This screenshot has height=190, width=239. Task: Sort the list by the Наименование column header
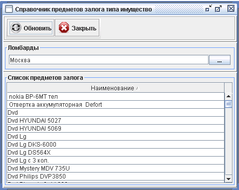click(x=116, y=88)
